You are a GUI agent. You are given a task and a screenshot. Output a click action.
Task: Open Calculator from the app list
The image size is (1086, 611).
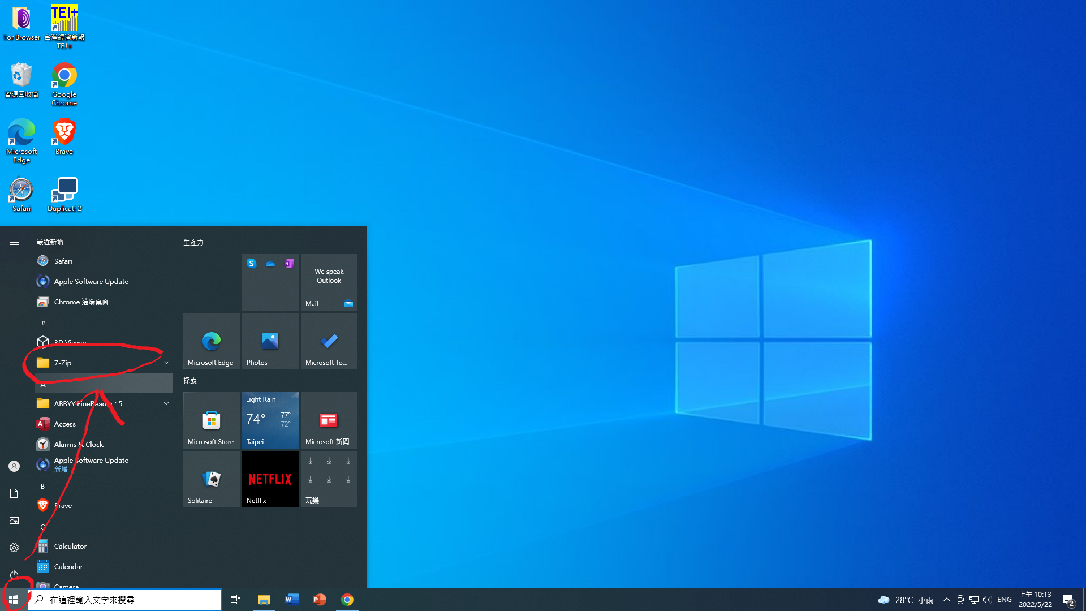(70, 547)
